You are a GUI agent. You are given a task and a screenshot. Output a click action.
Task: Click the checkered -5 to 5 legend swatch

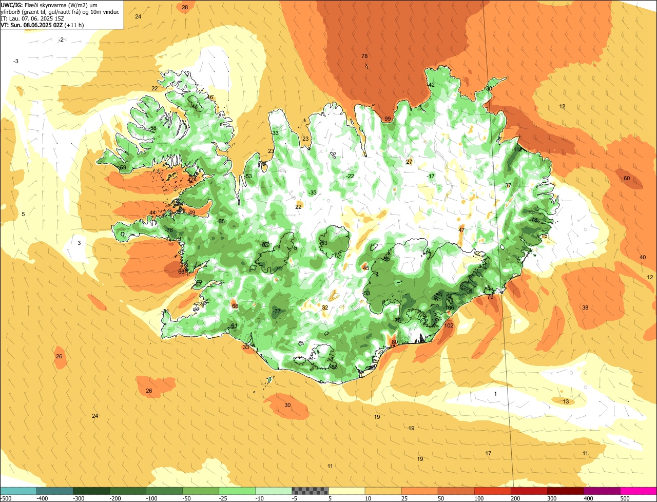click(310, 491)
